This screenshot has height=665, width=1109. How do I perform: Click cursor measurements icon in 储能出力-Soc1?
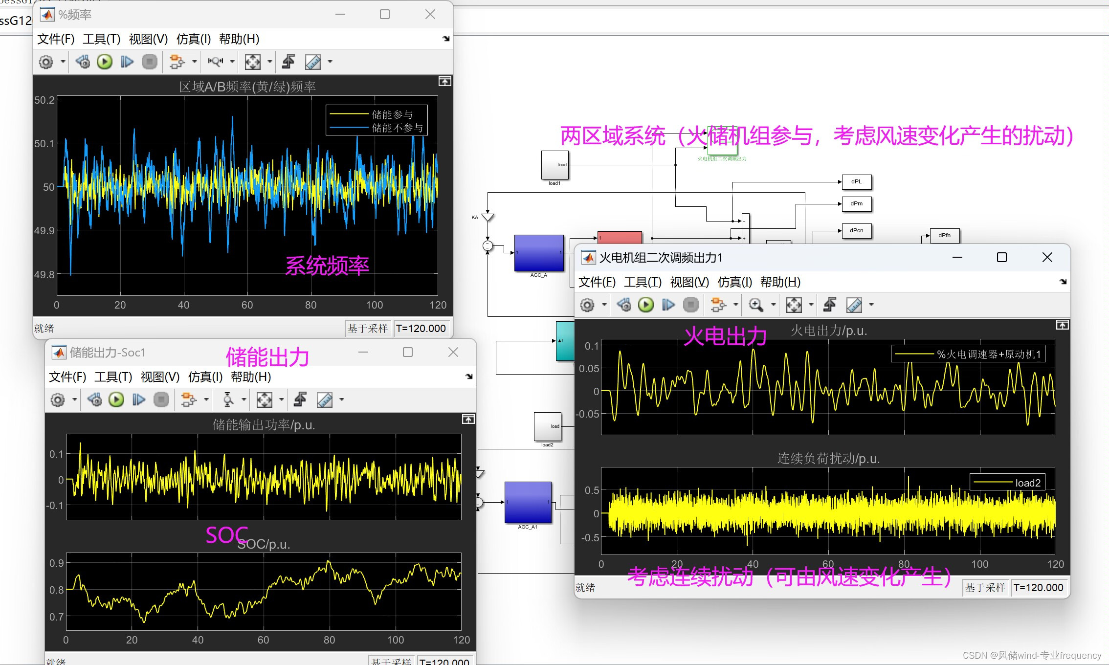[x=325, y=400]
